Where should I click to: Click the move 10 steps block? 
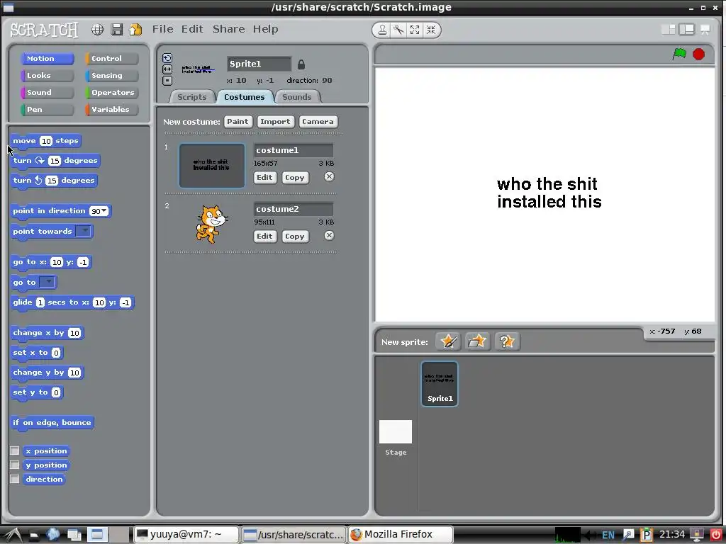(45, 141)
